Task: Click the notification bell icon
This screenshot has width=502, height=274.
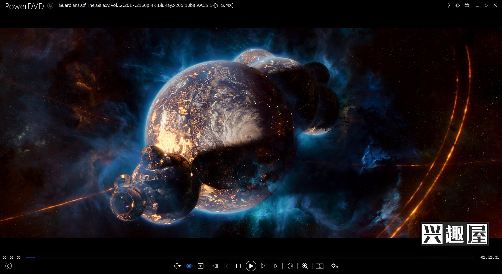Action: pos(50,5)
